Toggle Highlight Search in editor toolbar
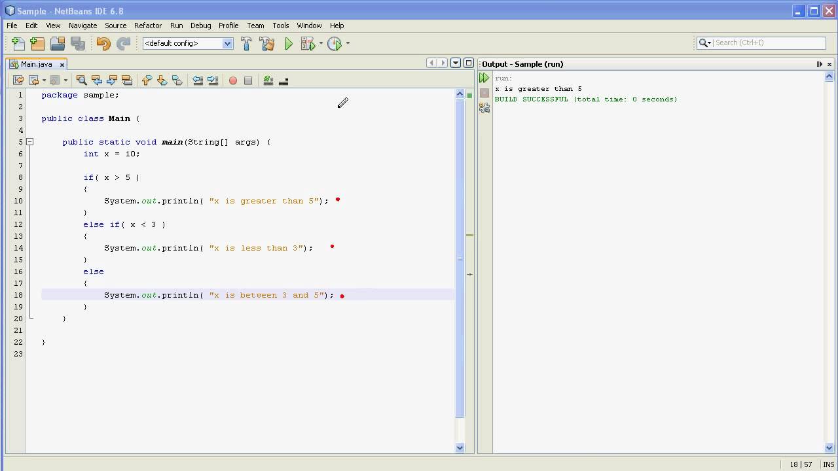Screen dimensions: 838x471 click(x=127, y=80)
